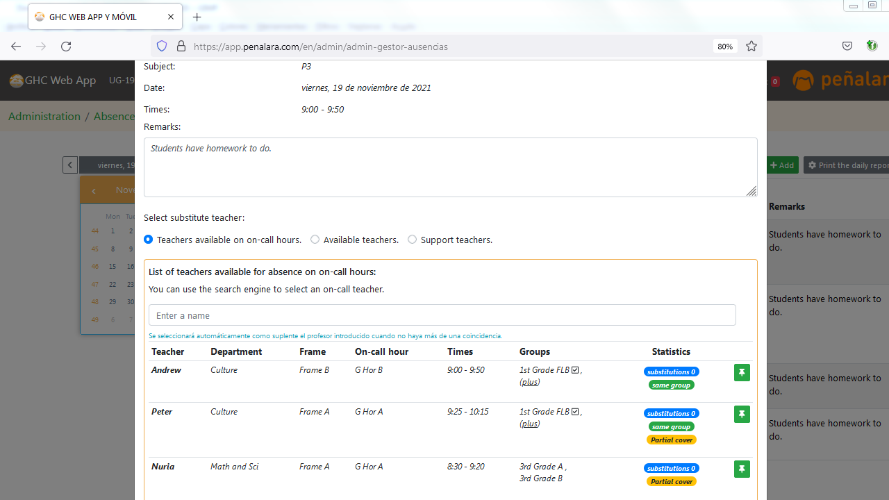This screenshot has width=889, height=500.
Task: Click Peter's times 9:25 - 10:15
Action: click(467, 412)
